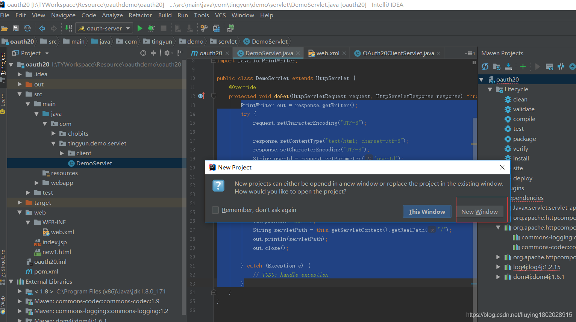Image resolution: width=576 pixels, height=322 pixels.
Task: Open the Build menu
Action: (x=165, y=15)
